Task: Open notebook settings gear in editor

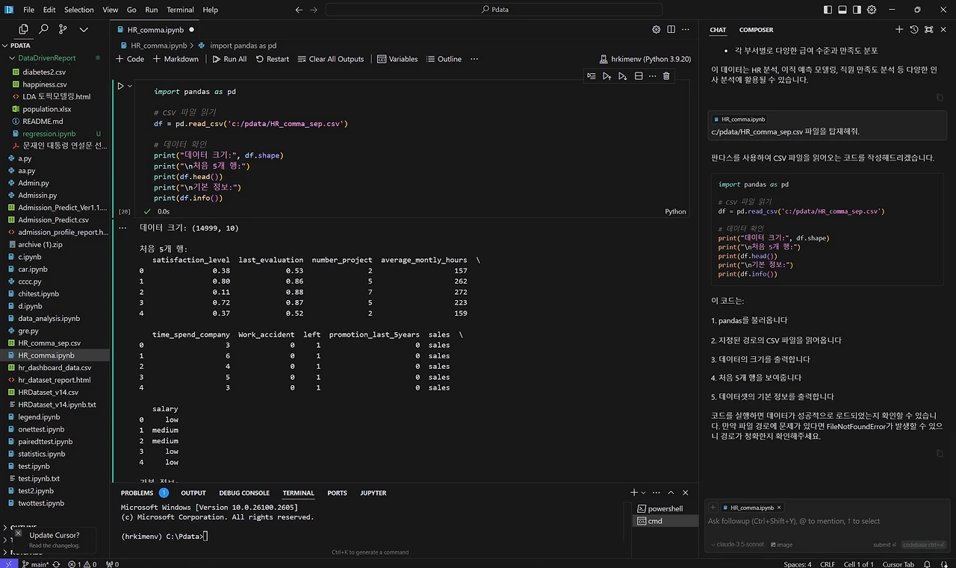Action: point(656,29)
